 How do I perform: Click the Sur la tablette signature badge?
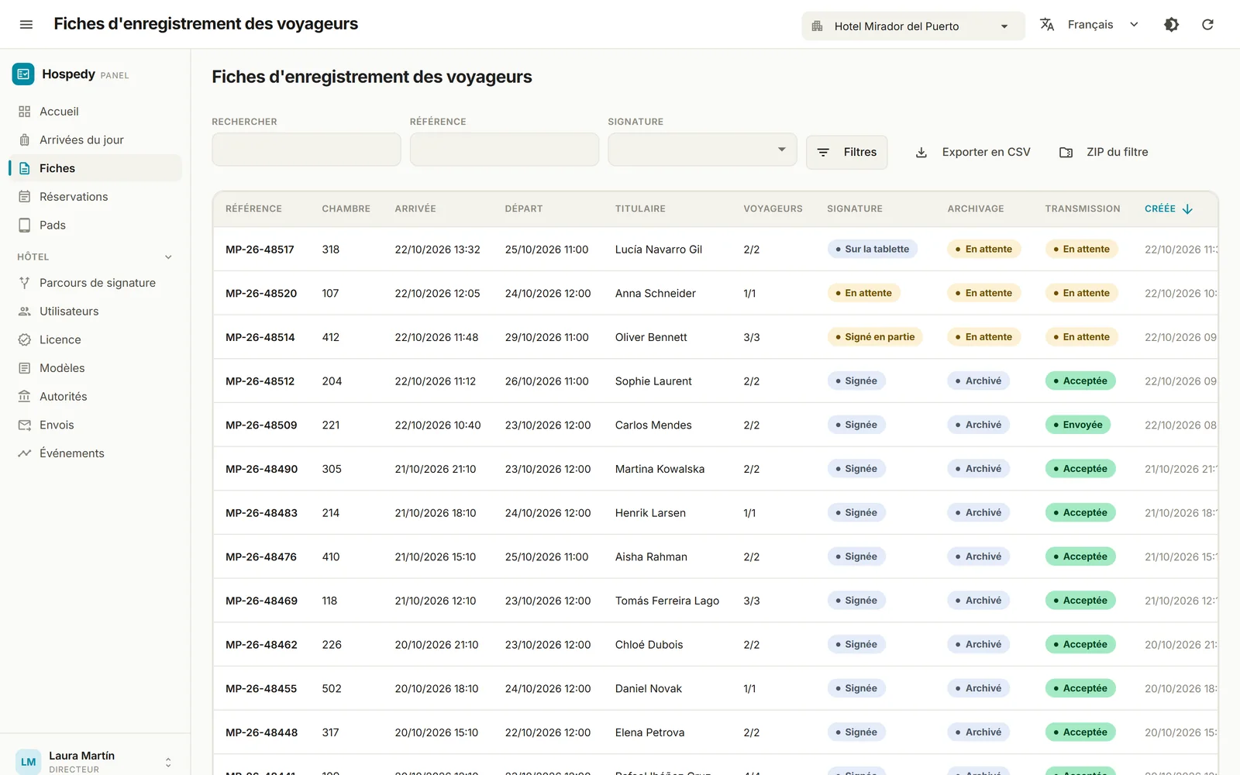(873, 250)
